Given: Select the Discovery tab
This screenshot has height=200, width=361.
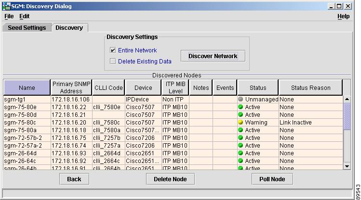Looking at the screenshot, I should click(x=69, y=28).
